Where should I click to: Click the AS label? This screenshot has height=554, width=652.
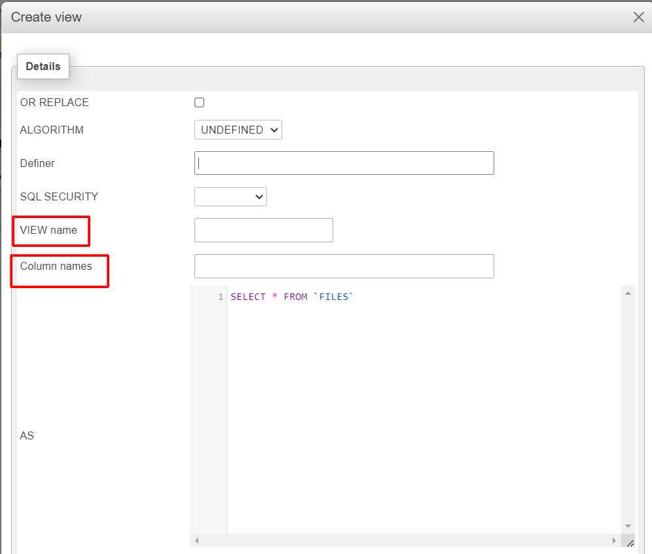(27, 435)
